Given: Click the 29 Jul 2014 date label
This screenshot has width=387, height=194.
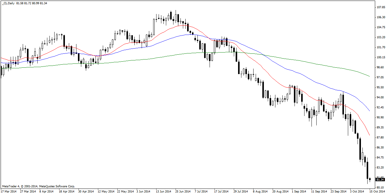Looking at the screenshot, I should [241, 192].
